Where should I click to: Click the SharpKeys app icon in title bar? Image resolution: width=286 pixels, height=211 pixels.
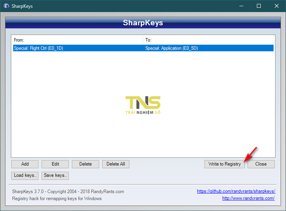(x=6, y=6)
